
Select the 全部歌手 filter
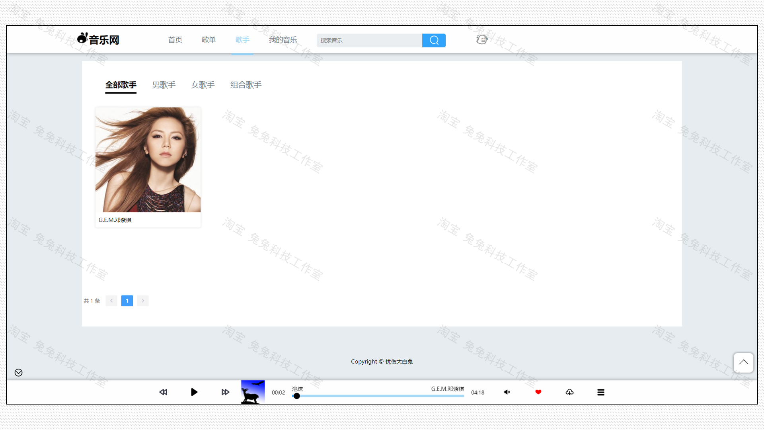[121, 85]
